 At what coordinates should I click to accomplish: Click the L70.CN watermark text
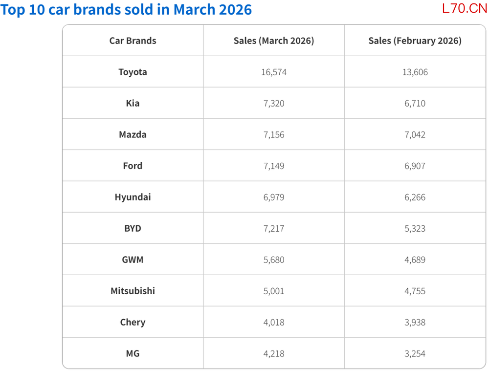point(465,8)
